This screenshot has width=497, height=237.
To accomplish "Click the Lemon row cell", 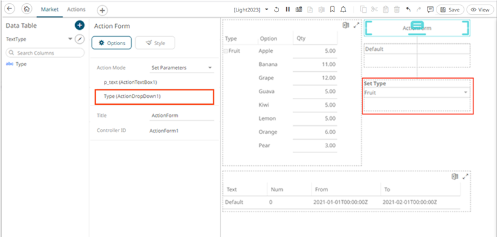I will coord(267,118).
